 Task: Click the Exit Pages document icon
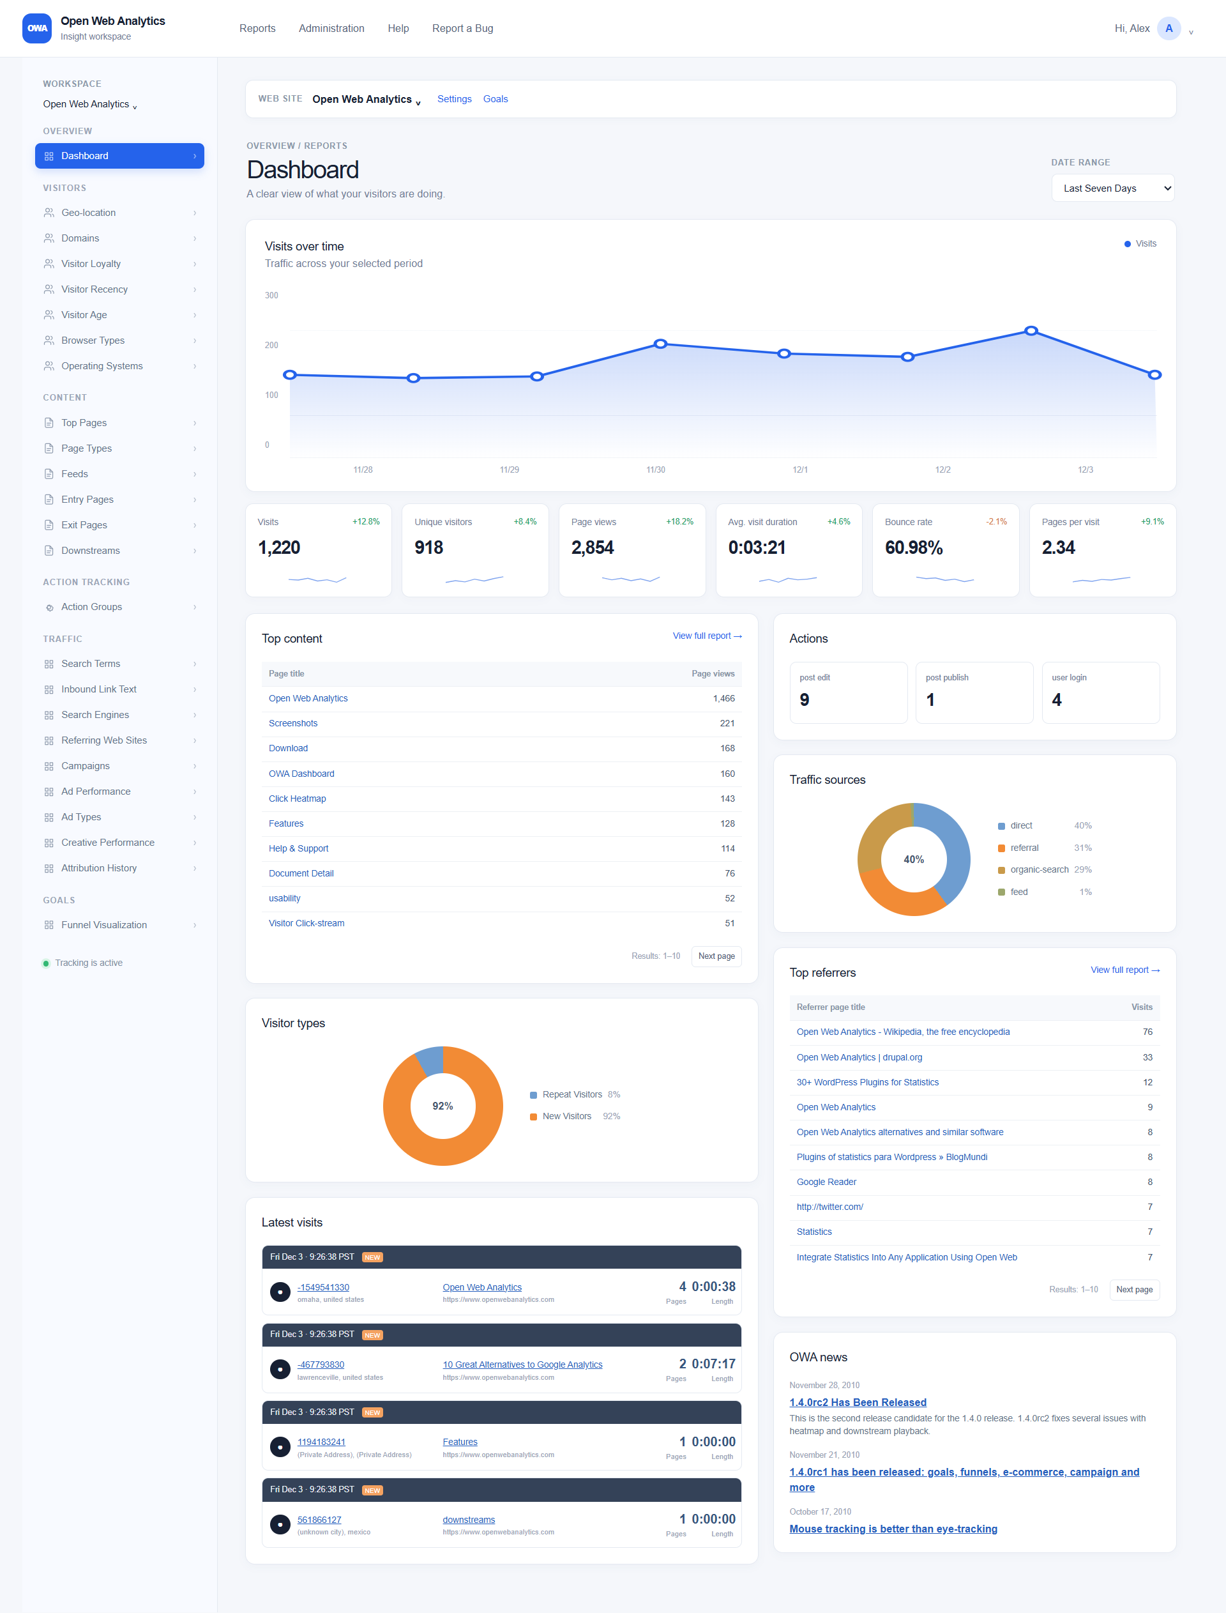pos(49,526)
